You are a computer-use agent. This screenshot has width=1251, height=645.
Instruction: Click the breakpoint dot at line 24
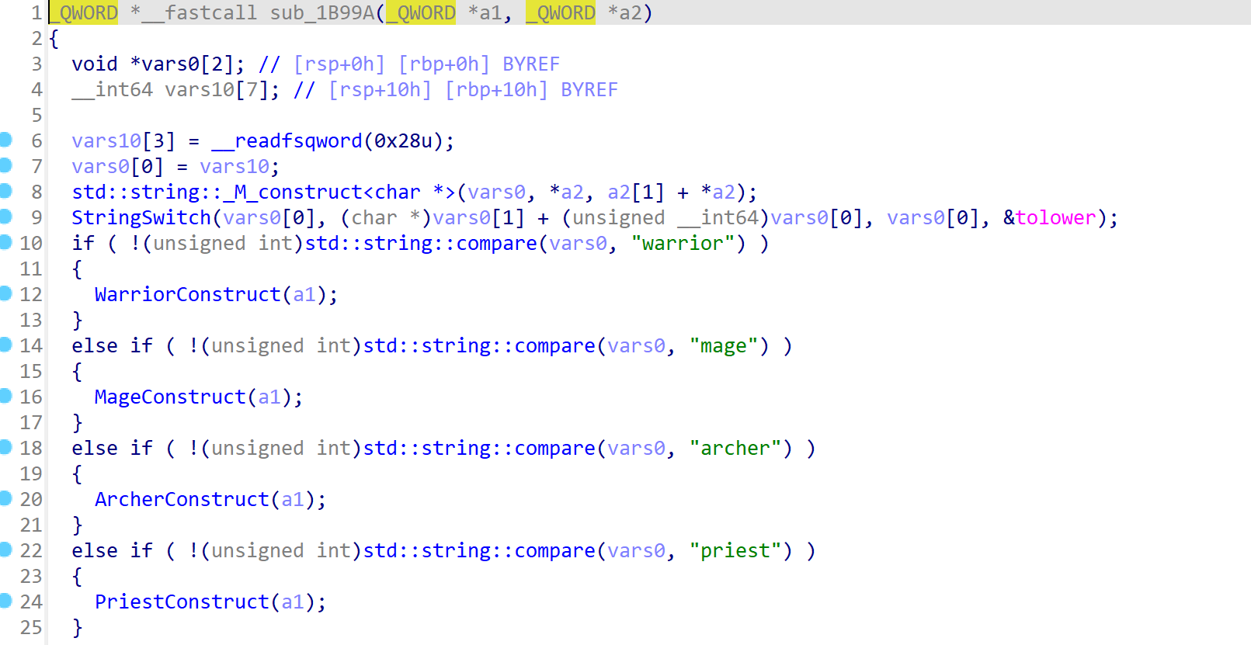5,601
